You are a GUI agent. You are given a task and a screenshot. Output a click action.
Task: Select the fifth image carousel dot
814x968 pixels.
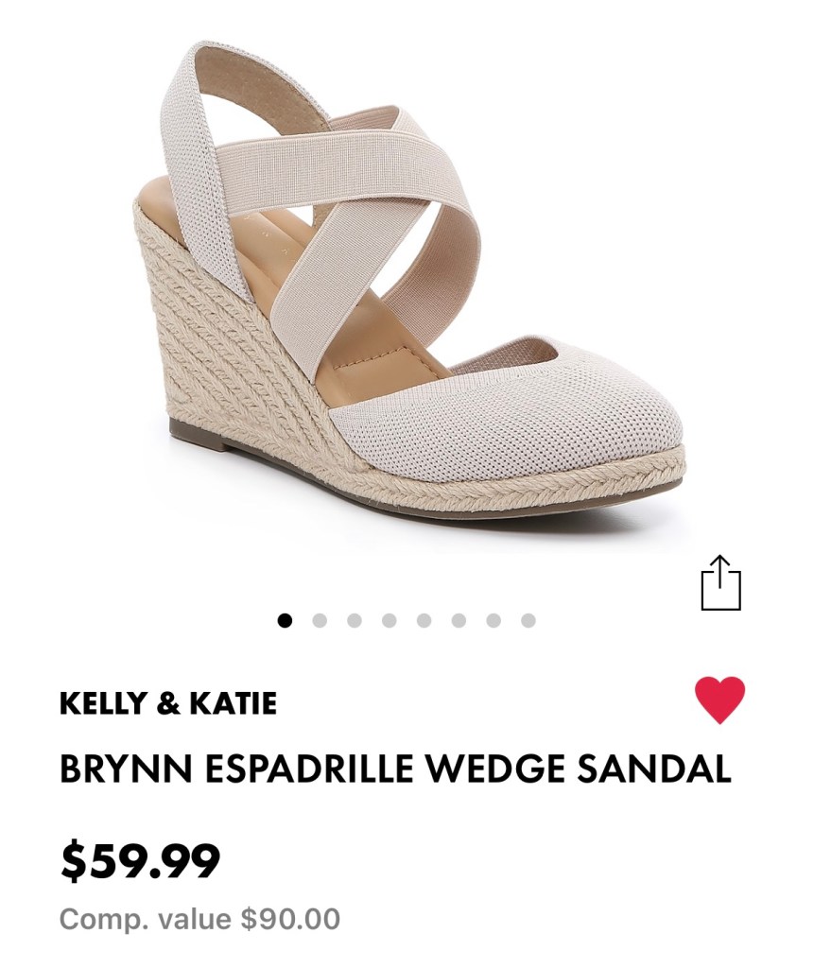coord(424,620)
